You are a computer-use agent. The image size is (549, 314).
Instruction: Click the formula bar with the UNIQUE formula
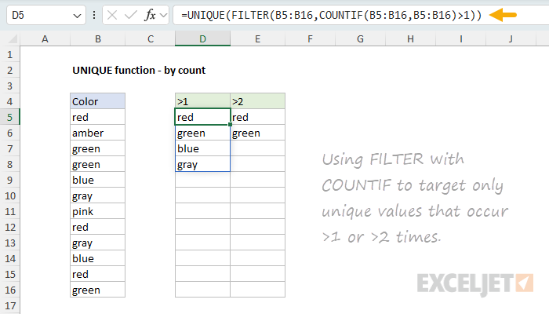coord(361,15)
